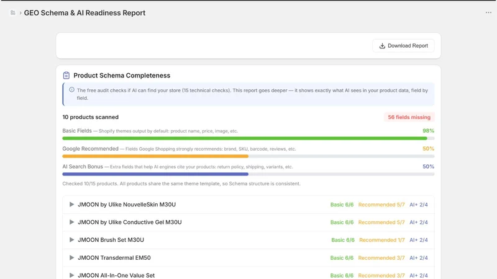Viewport: 497px width, 279px height.
Task: Click AI+ 2/4 for NouvelleSkin M30U
Action: coord(418,205)
